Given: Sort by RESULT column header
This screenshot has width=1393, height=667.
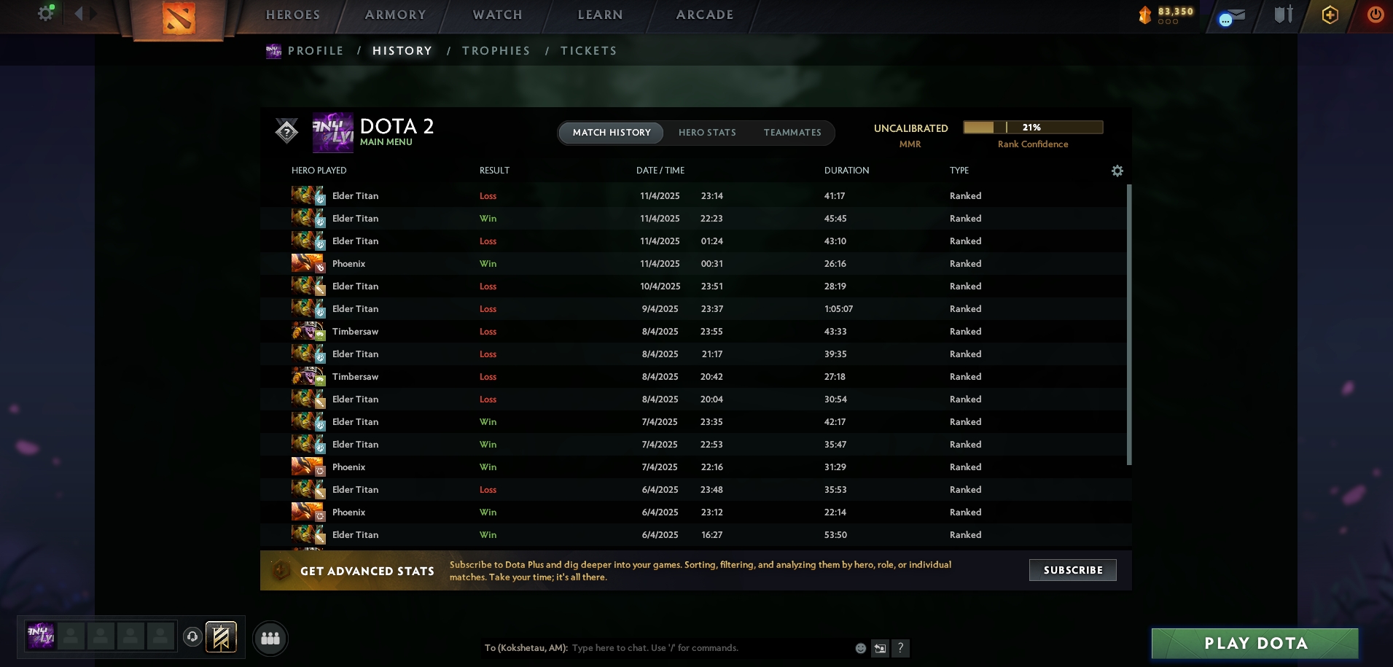Looking at the screenshot, I should [494, 171].
